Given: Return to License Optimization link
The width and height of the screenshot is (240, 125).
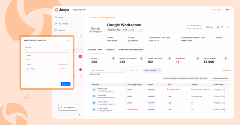Looking at the screenshot, I should point(103,18).
